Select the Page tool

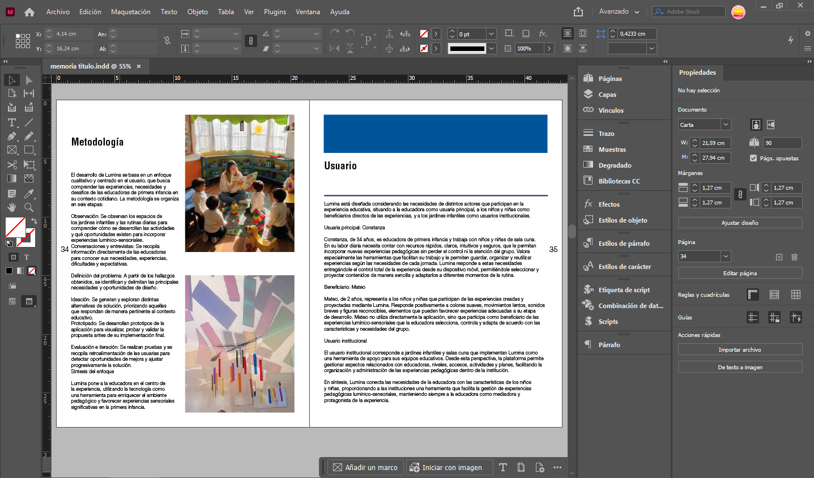pyautogui.click(x=12, y=93)
